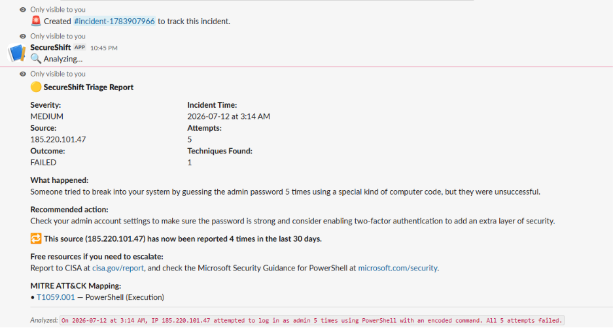Click the APP badge next to SecureShift

(x=80, y=47)
